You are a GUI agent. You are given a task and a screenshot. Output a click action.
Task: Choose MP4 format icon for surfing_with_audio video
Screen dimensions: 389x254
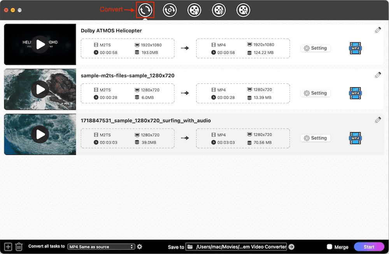point(355,138)
